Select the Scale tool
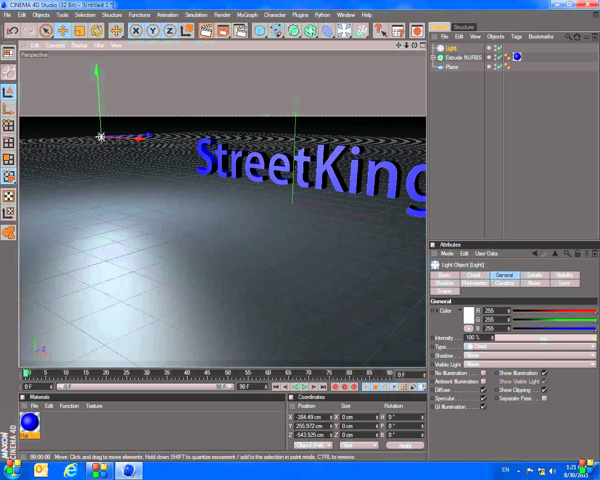Screen dimensions: 600x480 pos(80,31)
